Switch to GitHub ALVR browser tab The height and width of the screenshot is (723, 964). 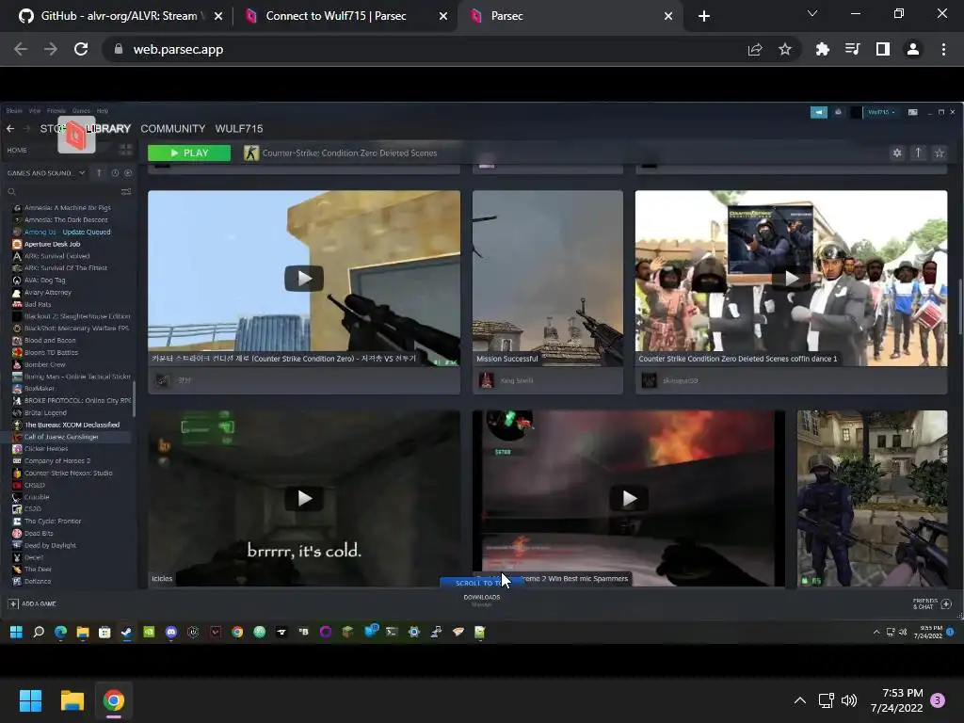coord(117,16)
